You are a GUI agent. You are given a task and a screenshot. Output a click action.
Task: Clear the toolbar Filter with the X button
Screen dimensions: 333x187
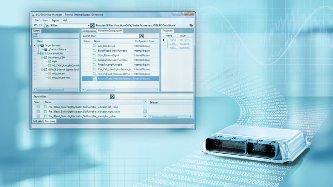[x=92, y=25]
